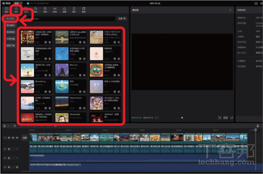Favorite the Blue sea track
263x174 pixels.
pos(80,75)
